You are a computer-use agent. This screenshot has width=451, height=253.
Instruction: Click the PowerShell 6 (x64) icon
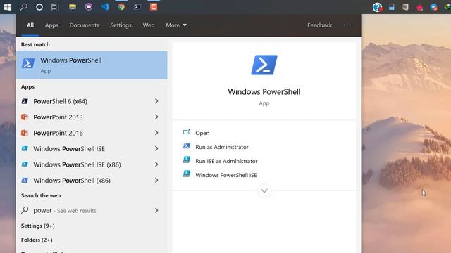25,101
